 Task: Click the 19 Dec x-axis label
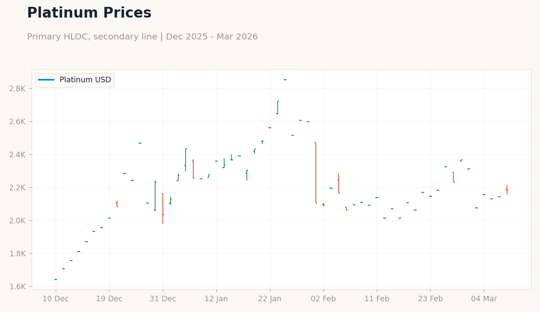[109, 299]
